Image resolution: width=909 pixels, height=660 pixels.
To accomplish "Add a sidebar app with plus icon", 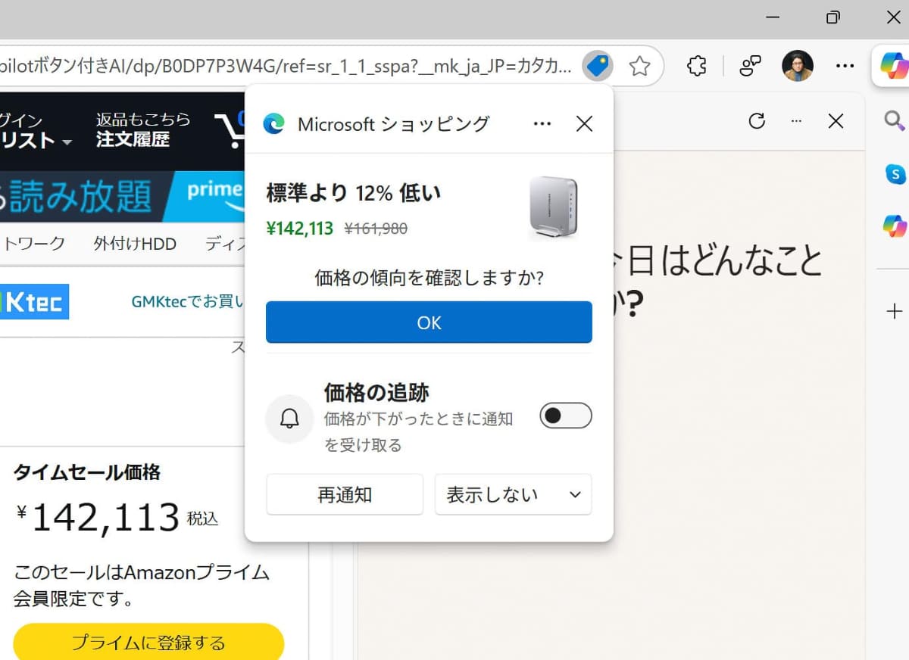I will [x=895, y=311].
